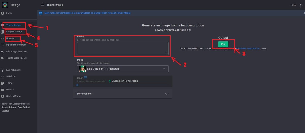The width and height of the screenshot is (305, 133).
Task: Open Edit image from text item
Action: click(x=17, y=52)
